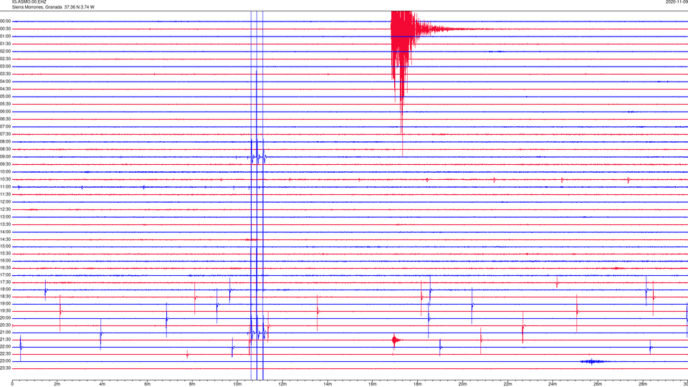This screenshot has height=387, width=688.
Task: Select the 21:30 time label
Action: pos(5,339)
